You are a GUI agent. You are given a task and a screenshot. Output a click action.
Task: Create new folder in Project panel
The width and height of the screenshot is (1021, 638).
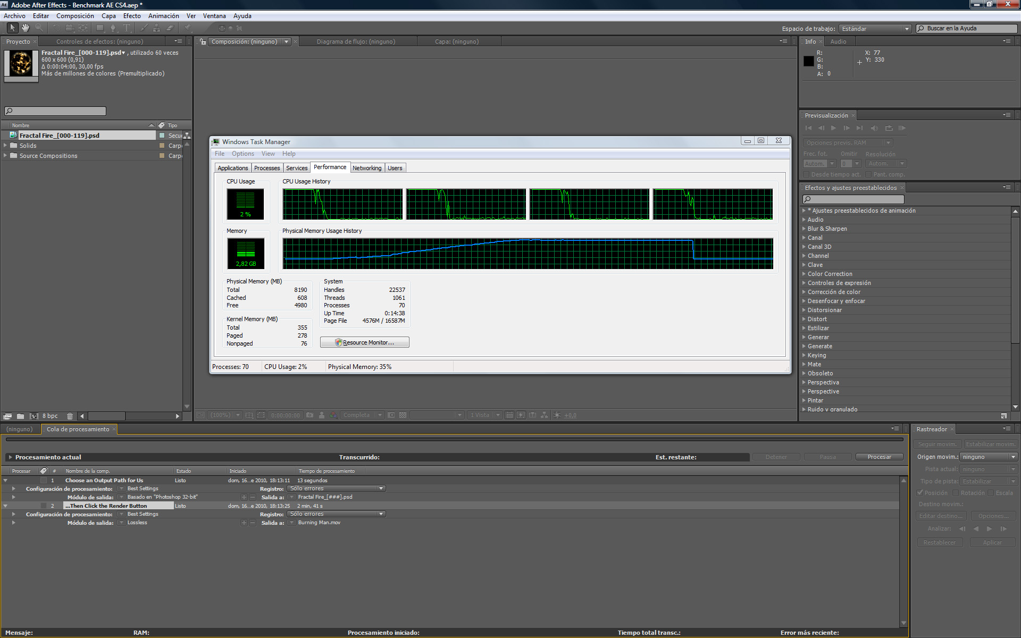(20, 416)
